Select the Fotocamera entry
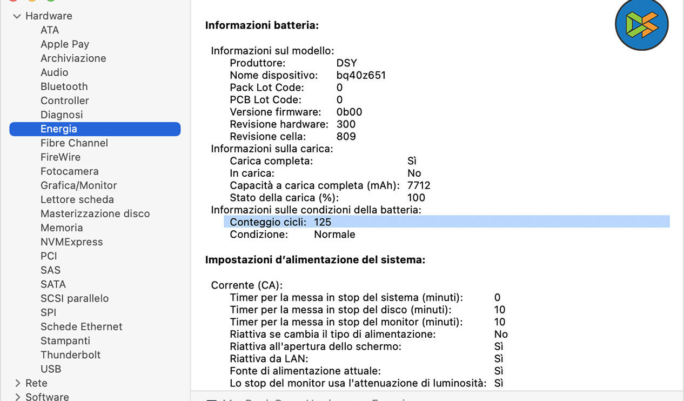 pos(69,171)
